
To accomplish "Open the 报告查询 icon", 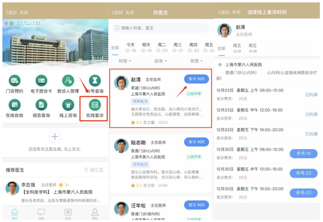I will [41, 105].
